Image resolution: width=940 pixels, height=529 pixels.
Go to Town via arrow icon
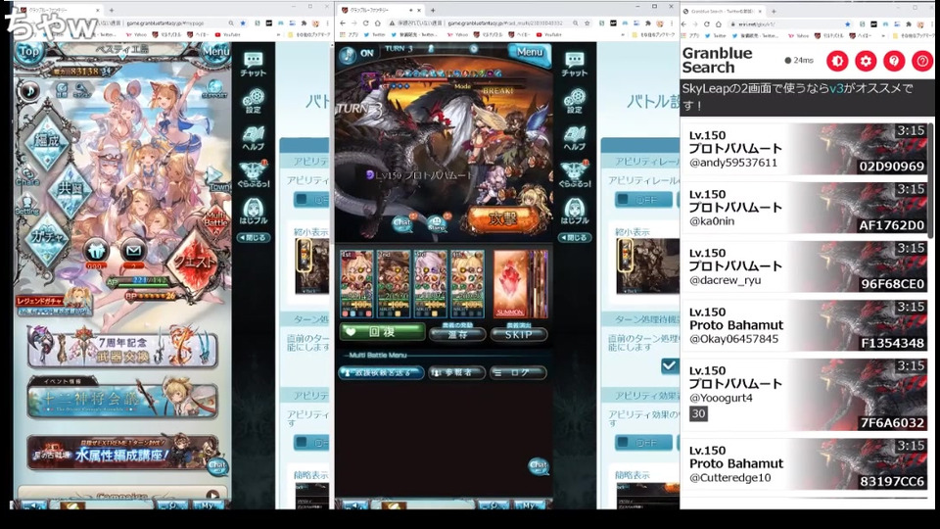217,178
